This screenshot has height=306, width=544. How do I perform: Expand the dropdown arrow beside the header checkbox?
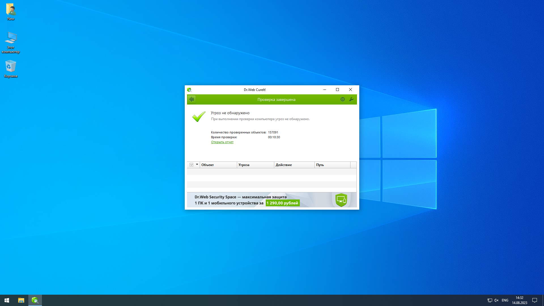click(197, 165)
